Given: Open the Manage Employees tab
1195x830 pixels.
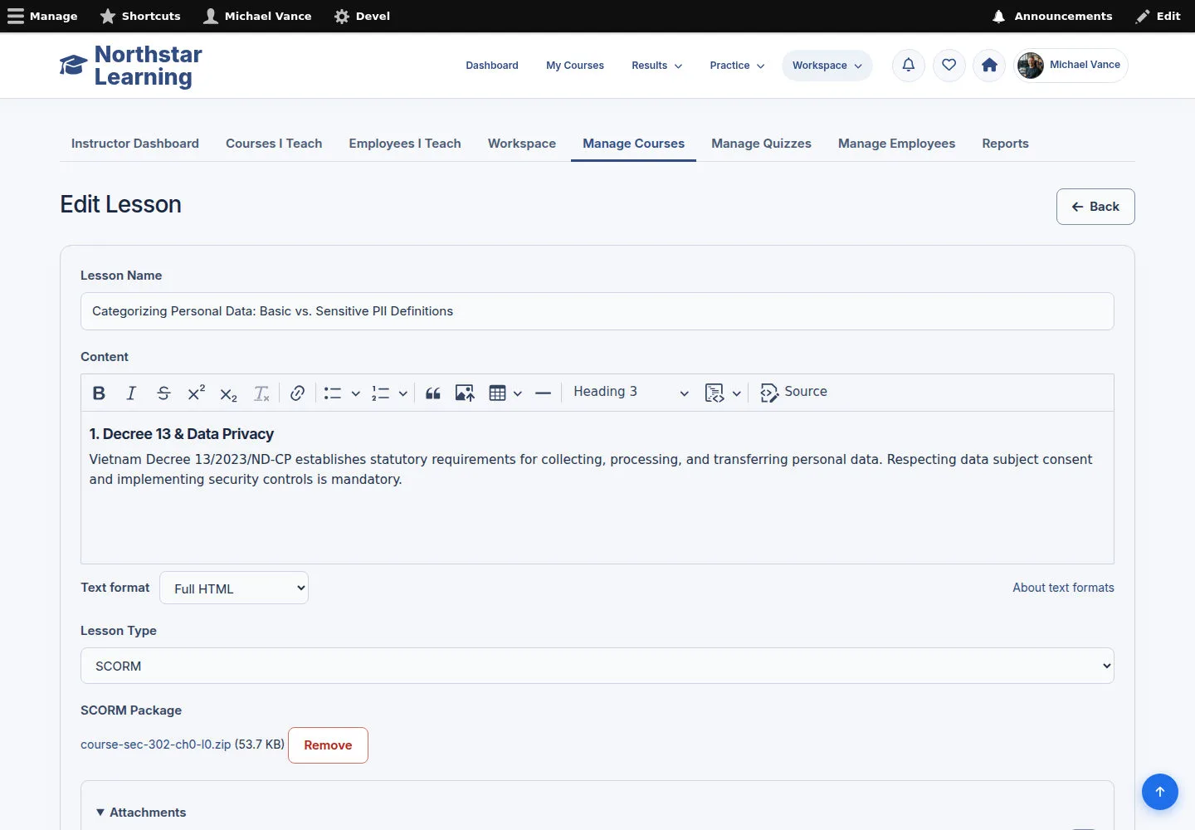Looking at the screenshot, I should [x=896, y=144].
